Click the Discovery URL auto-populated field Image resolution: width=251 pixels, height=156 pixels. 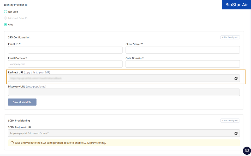click(x=124, y=92)
